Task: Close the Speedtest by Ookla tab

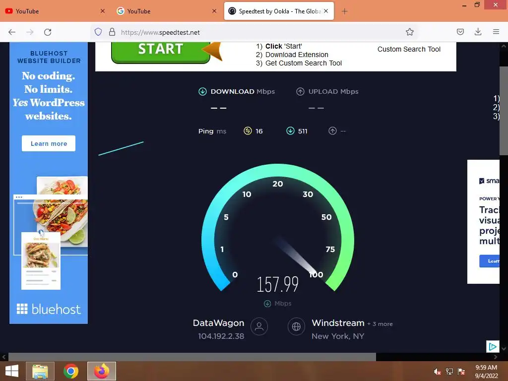Action: [x=326, y=11]
